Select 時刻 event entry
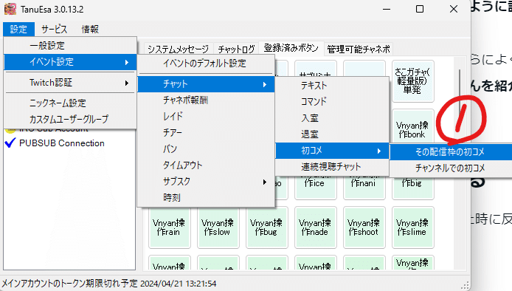Viewport: 512px width, 291px height. coord(206,197)
